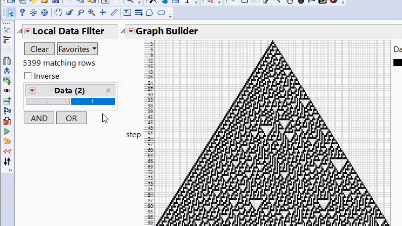
Task: Toggle the missing value '.' filter bar
Action: pos(48,101)
